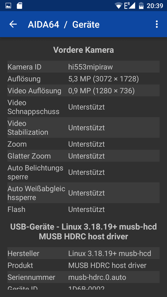Select the Video Schnappschuss row
The height and width of the screenshot is (297, 167).
83,107
